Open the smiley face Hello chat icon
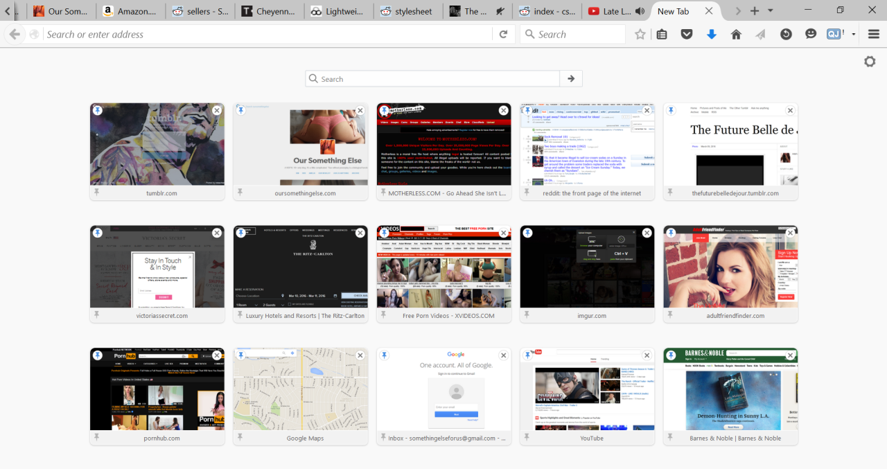Viewport: 887px width, 469px height. tap(811, 34)
